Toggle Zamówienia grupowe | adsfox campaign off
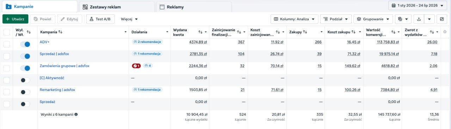Viewport: 451px width, 129px height. (x=25, y=68)
